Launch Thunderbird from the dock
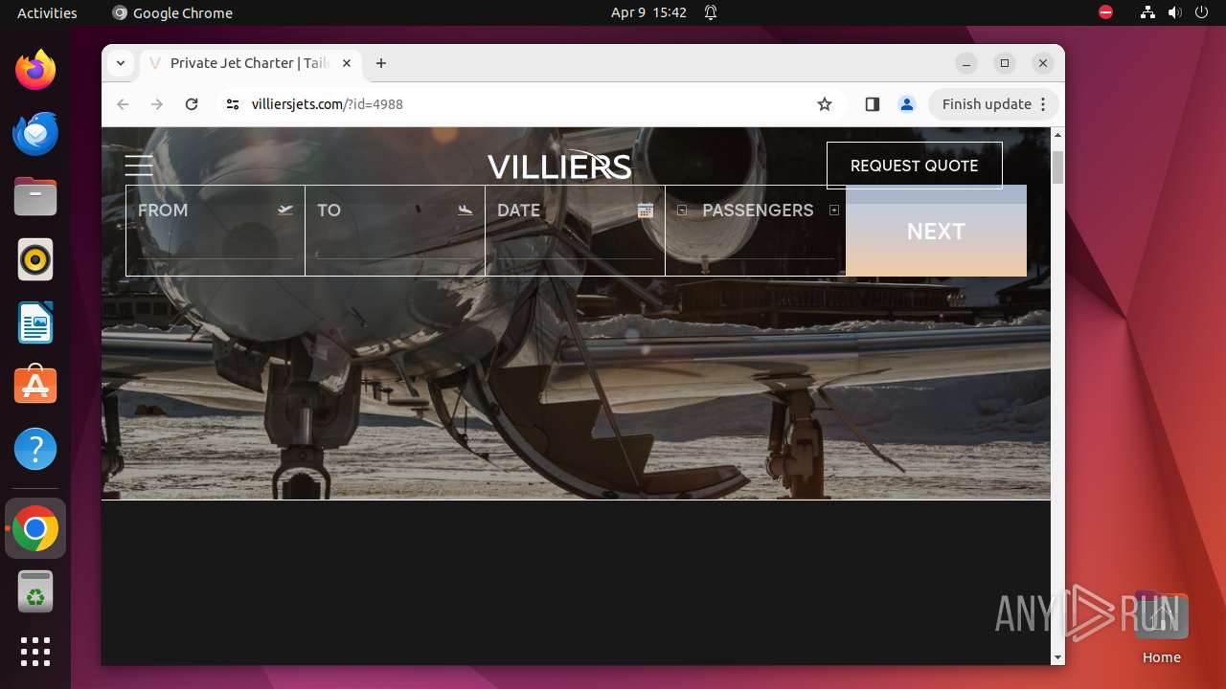This screenshot has height=689, width=1226. 35,133
